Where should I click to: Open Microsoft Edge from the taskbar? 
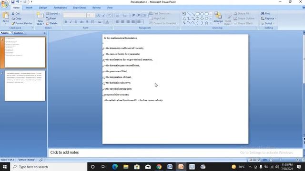pyautogui.click(x=115, y=167)
